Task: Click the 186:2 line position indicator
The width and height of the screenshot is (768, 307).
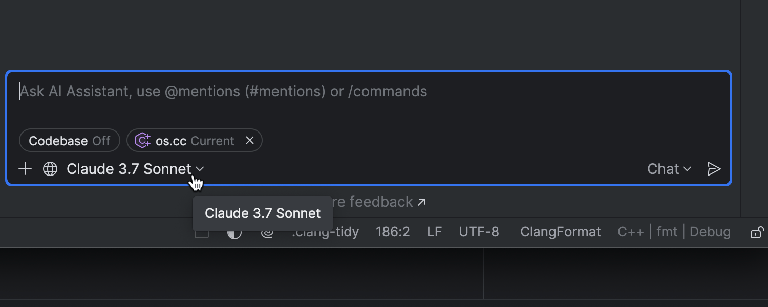Action: 393,232
